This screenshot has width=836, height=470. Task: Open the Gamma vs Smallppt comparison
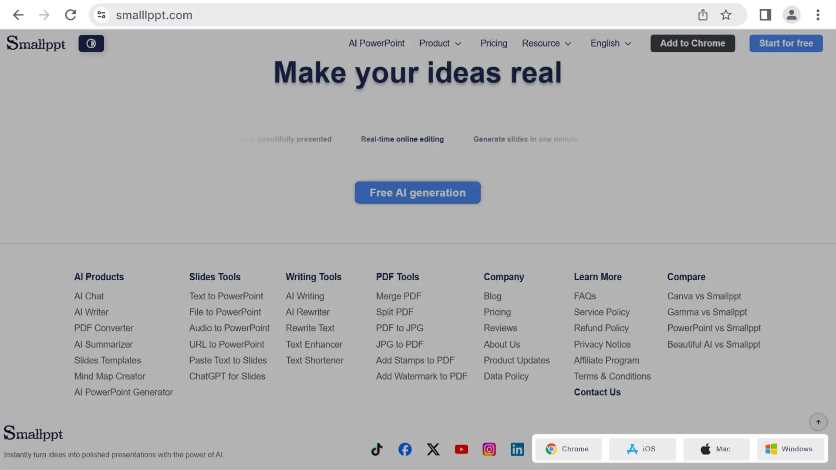point(707,312)
